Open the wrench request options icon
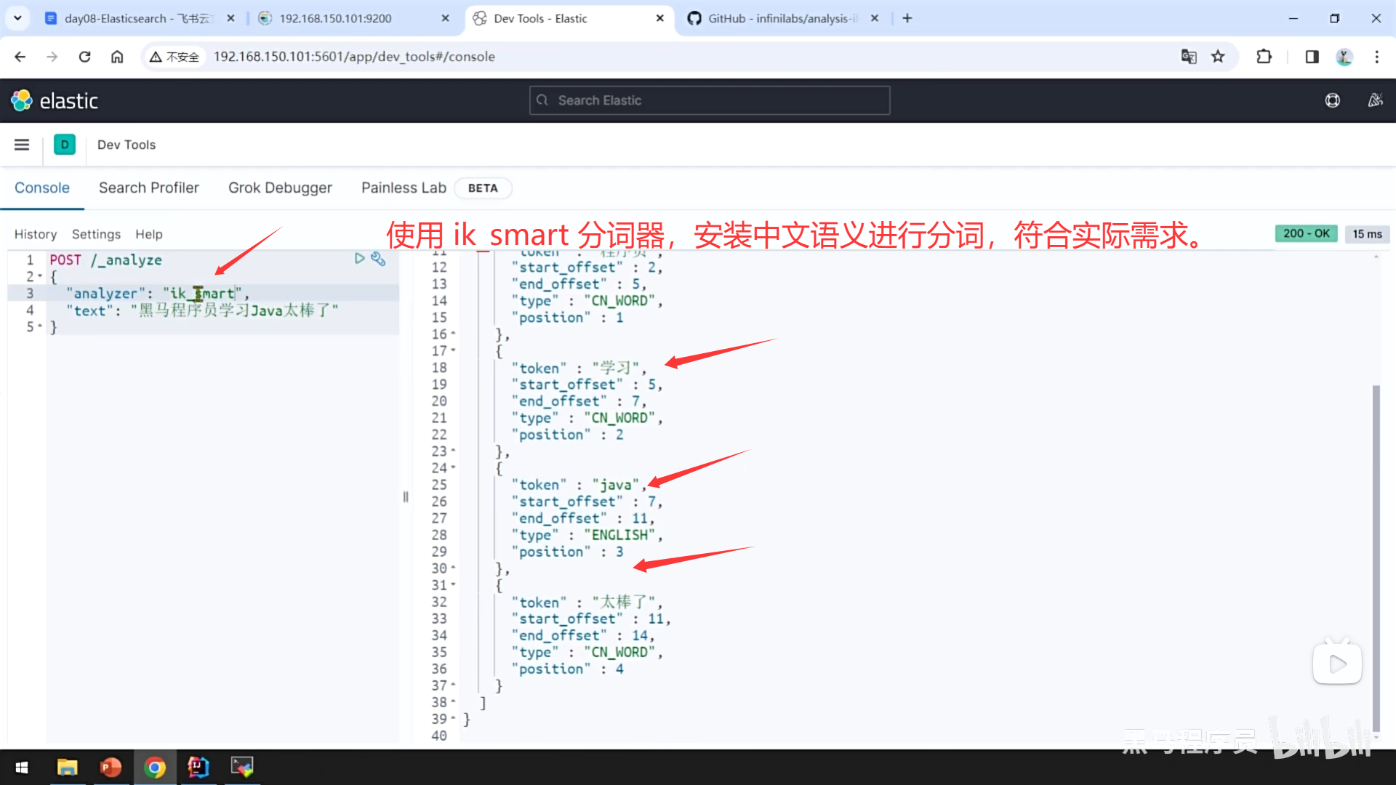The height and width of the screenshot is (785, 1396). [x=378, y=259]
